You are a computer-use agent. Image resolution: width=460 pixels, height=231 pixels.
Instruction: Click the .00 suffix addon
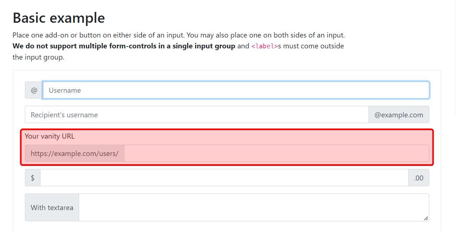pos(418,178)
